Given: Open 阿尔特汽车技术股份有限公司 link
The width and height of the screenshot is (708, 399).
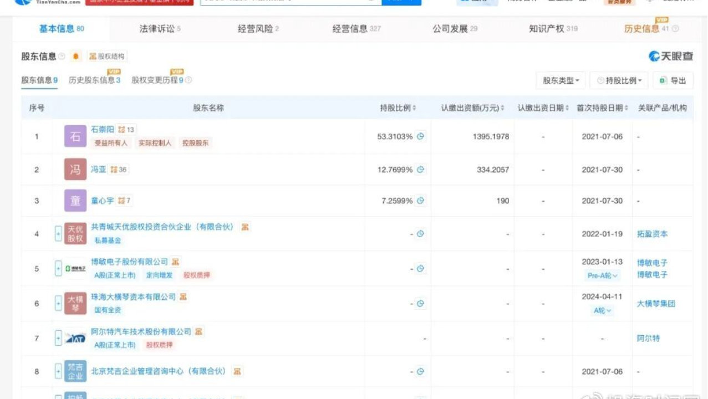Looking at the screenshot, I should (141, 331).
